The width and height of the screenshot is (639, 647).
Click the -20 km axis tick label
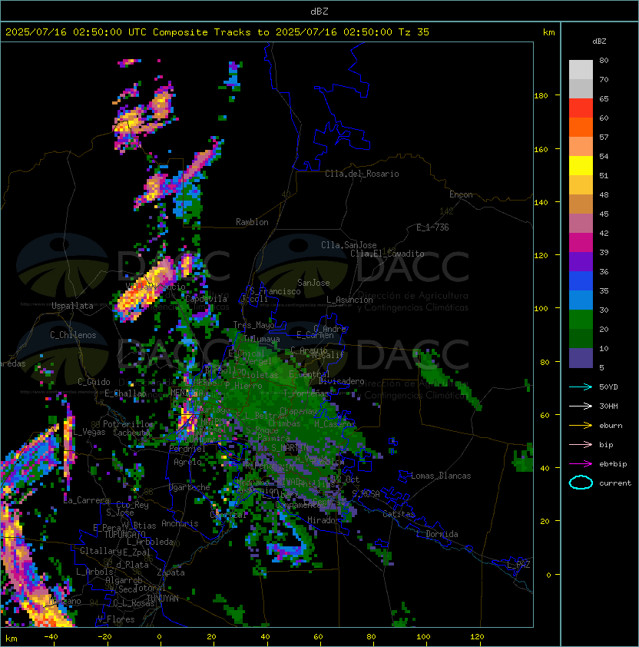(x=104, y=637)
